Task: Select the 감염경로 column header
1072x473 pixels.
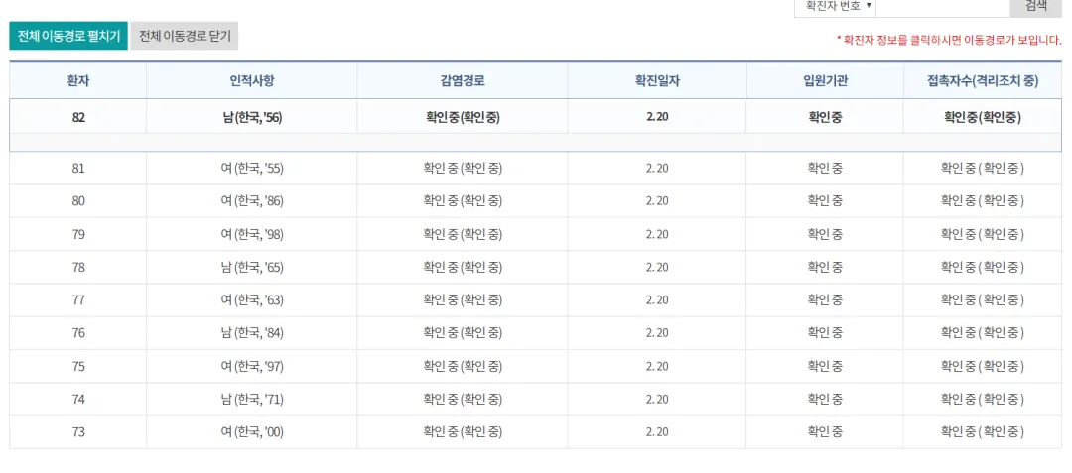Action: click(463, 80)
